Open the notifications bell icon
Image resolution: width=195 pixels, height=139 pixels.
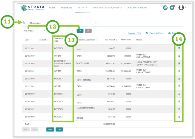pyautogui.click(x=172, y=8)
